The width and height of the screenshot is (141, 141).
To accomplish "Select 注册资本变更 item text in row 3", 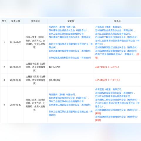I will (x=35, y=80).
